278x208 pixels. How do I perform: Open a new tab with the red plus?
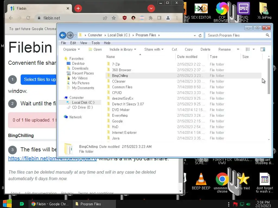point(78,8)
